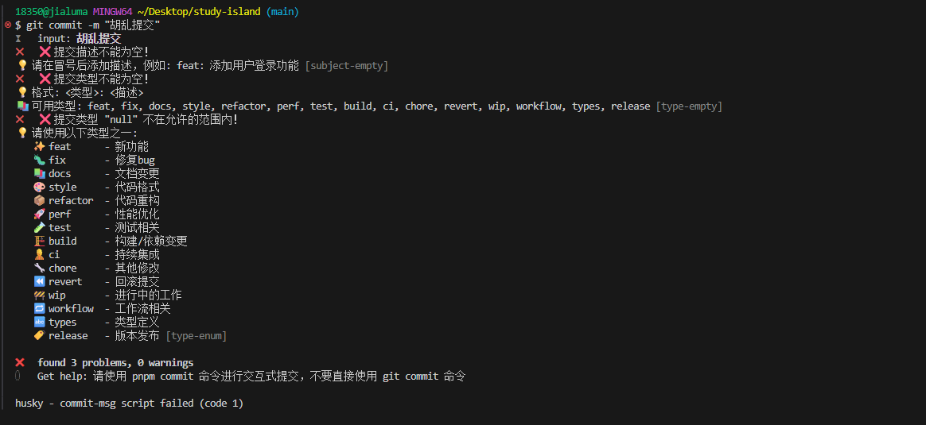Screen dimensions: 926x425
Task: Click the rewind icon next to revert
Action: point(40,281)
